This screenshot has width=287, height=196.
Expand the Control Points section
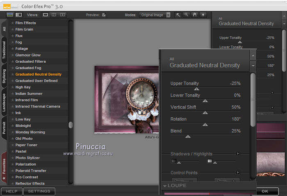coord(238,173)
